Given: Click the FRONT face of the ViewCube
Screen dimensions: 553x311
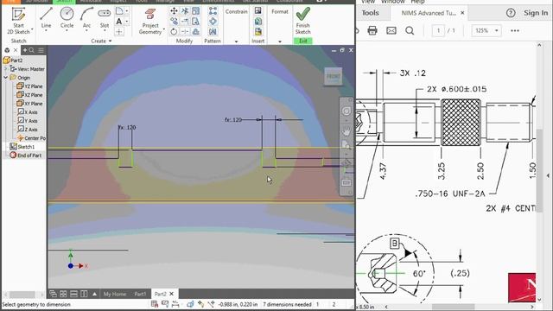Looking at the screenshot, I should [333, 76].
